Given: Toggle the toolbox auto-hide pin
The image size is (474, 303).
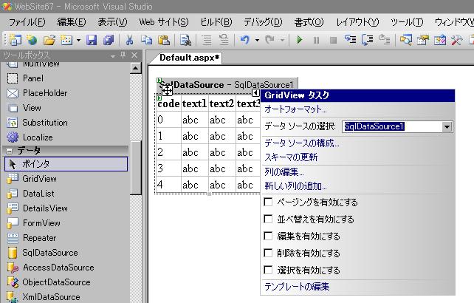Looking at the screenshot, I should [123, 55].
